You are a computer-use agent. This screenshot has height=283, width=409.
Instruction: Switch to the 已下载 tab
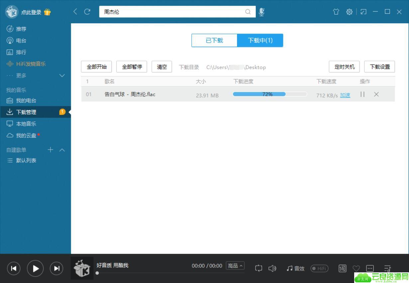[x=214, y=40]
